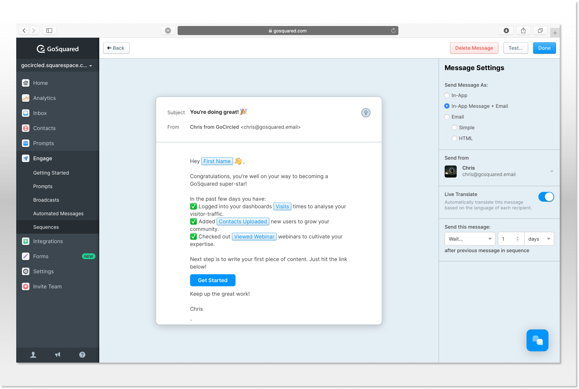Open the days unit dropdown
This screenshot has height=389, width=579.
point(539,239)
